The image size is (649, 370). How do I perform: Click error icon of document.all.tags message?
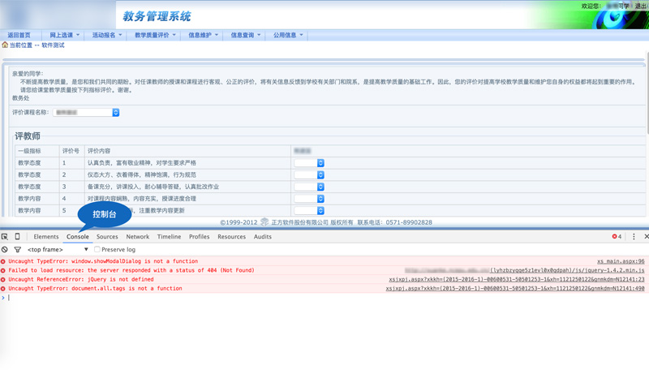coord(3,289)
